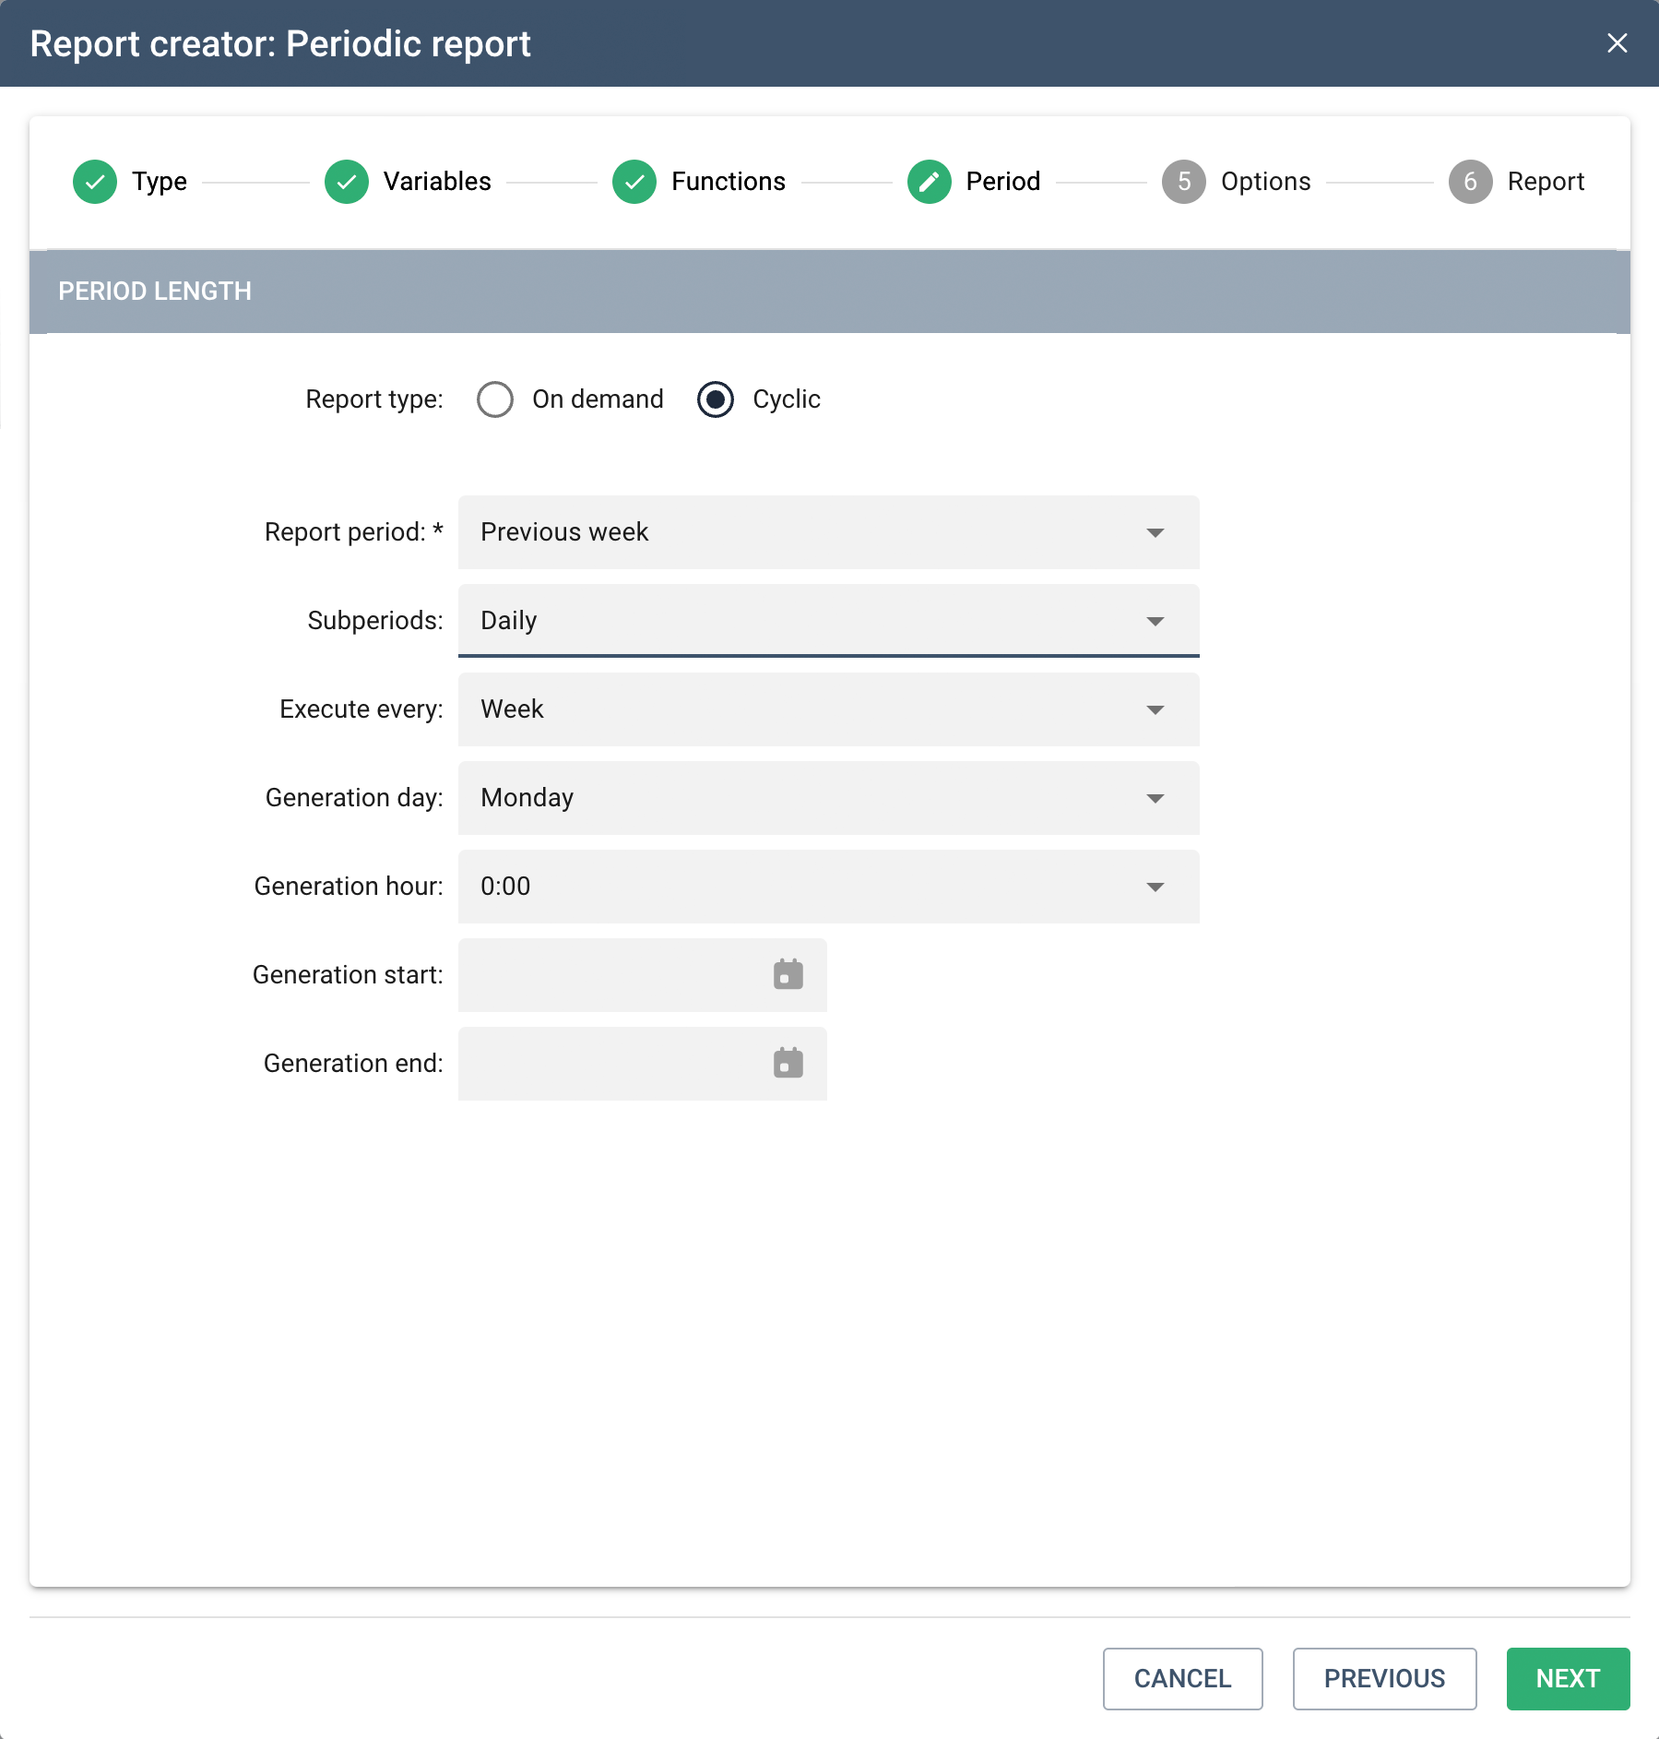Click the PREVIOUS button
1659x1739 pixels.
click(x=1385, y=1679)
